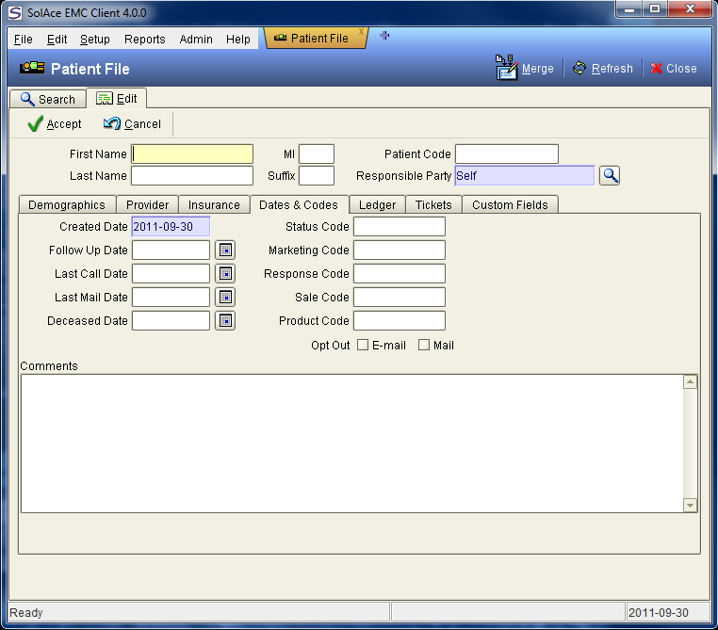The width and height of the screenshot is (718, 630).
Task: Click the Accept button
Action: click(55, 124)
